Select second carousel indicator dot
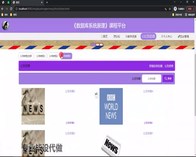This screenshot has width=196, height=157. [98, 45]
